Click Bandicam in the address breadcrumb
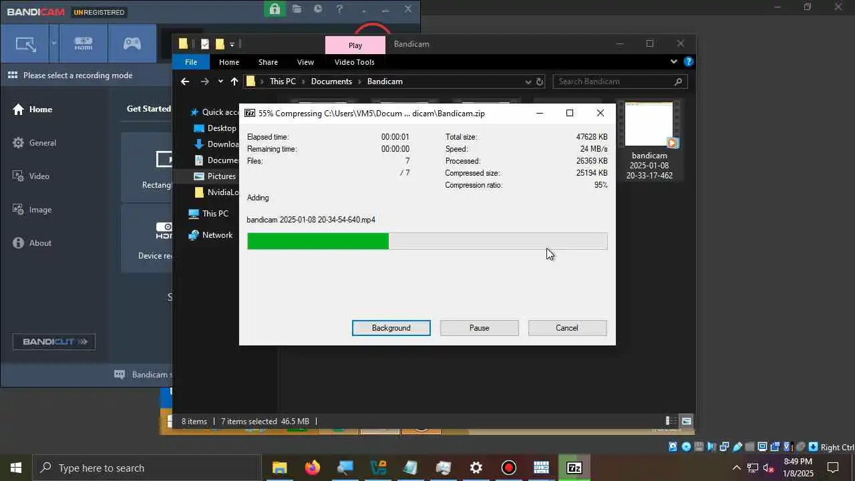The image size is (855, 481). pos(385,82)
